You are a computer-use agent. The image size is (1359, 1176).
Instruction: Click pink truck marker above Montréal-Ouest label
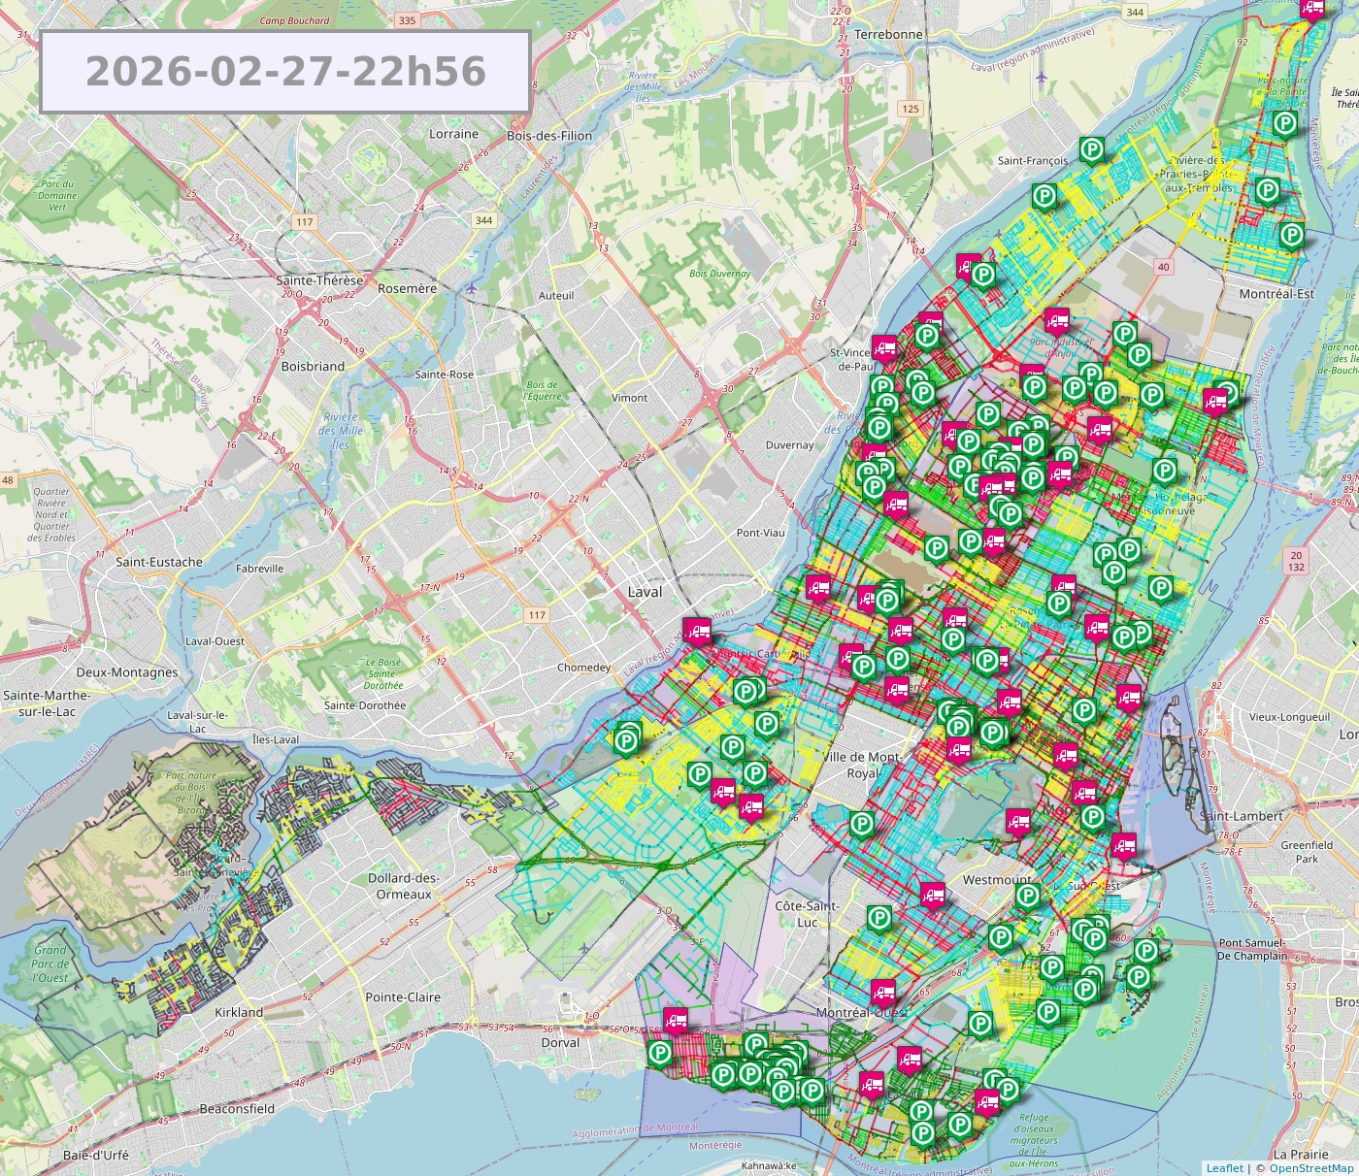tap(883, 992)
